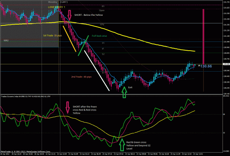Screen dimensions: 230x156
Task: Click the '22 Apr 21:15' time axis label
Action: [51, 154]
